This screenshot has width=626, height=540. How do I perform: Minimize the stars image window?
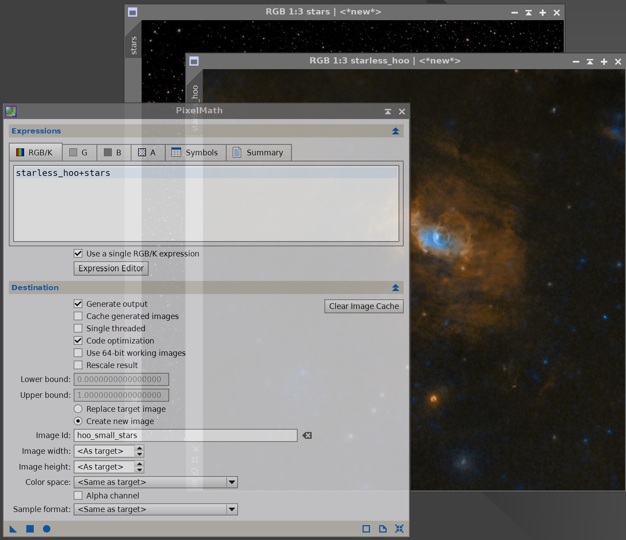[x=515, y=13]
